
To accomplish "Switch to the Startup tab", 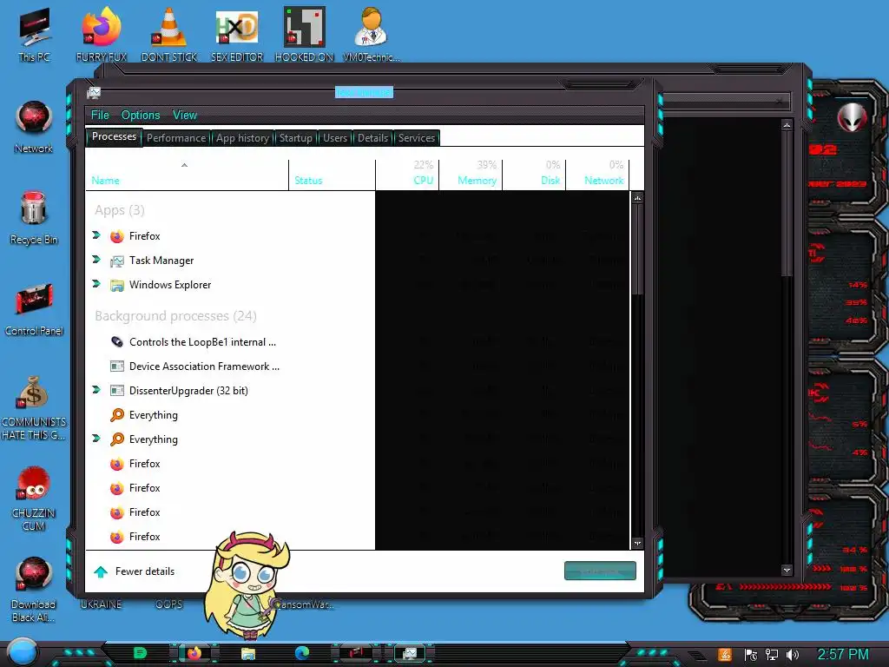I will click(295, 138).
